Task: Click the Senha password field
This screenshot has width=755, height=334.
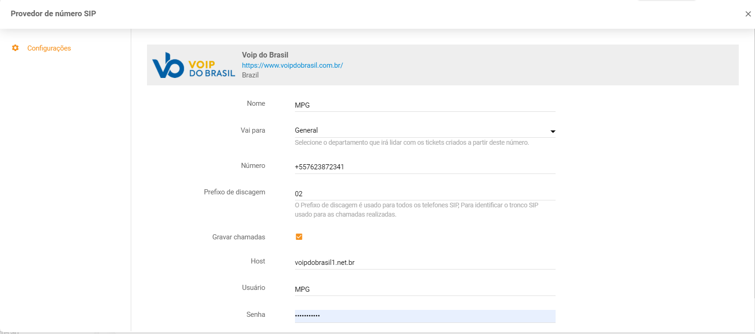Action: point(424,316)
